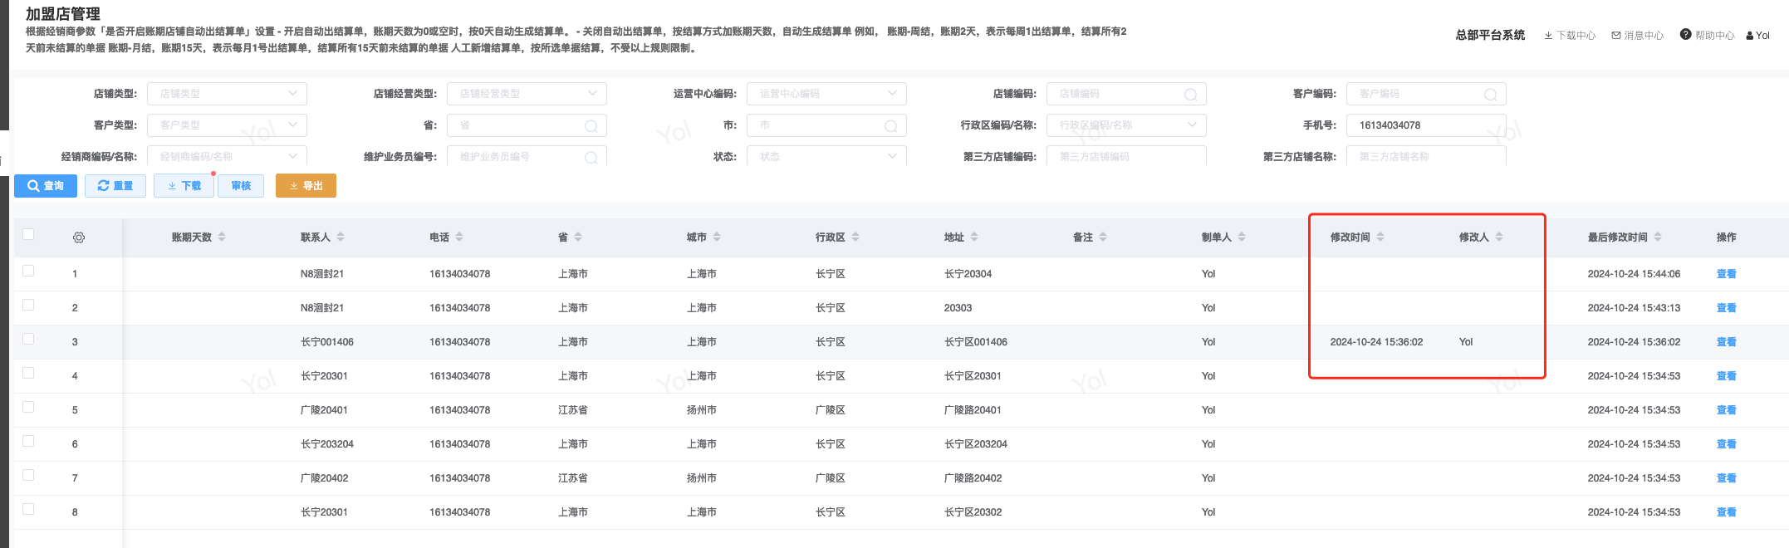
Task: Click the orange 导出 button
Action: click(306, 186)
